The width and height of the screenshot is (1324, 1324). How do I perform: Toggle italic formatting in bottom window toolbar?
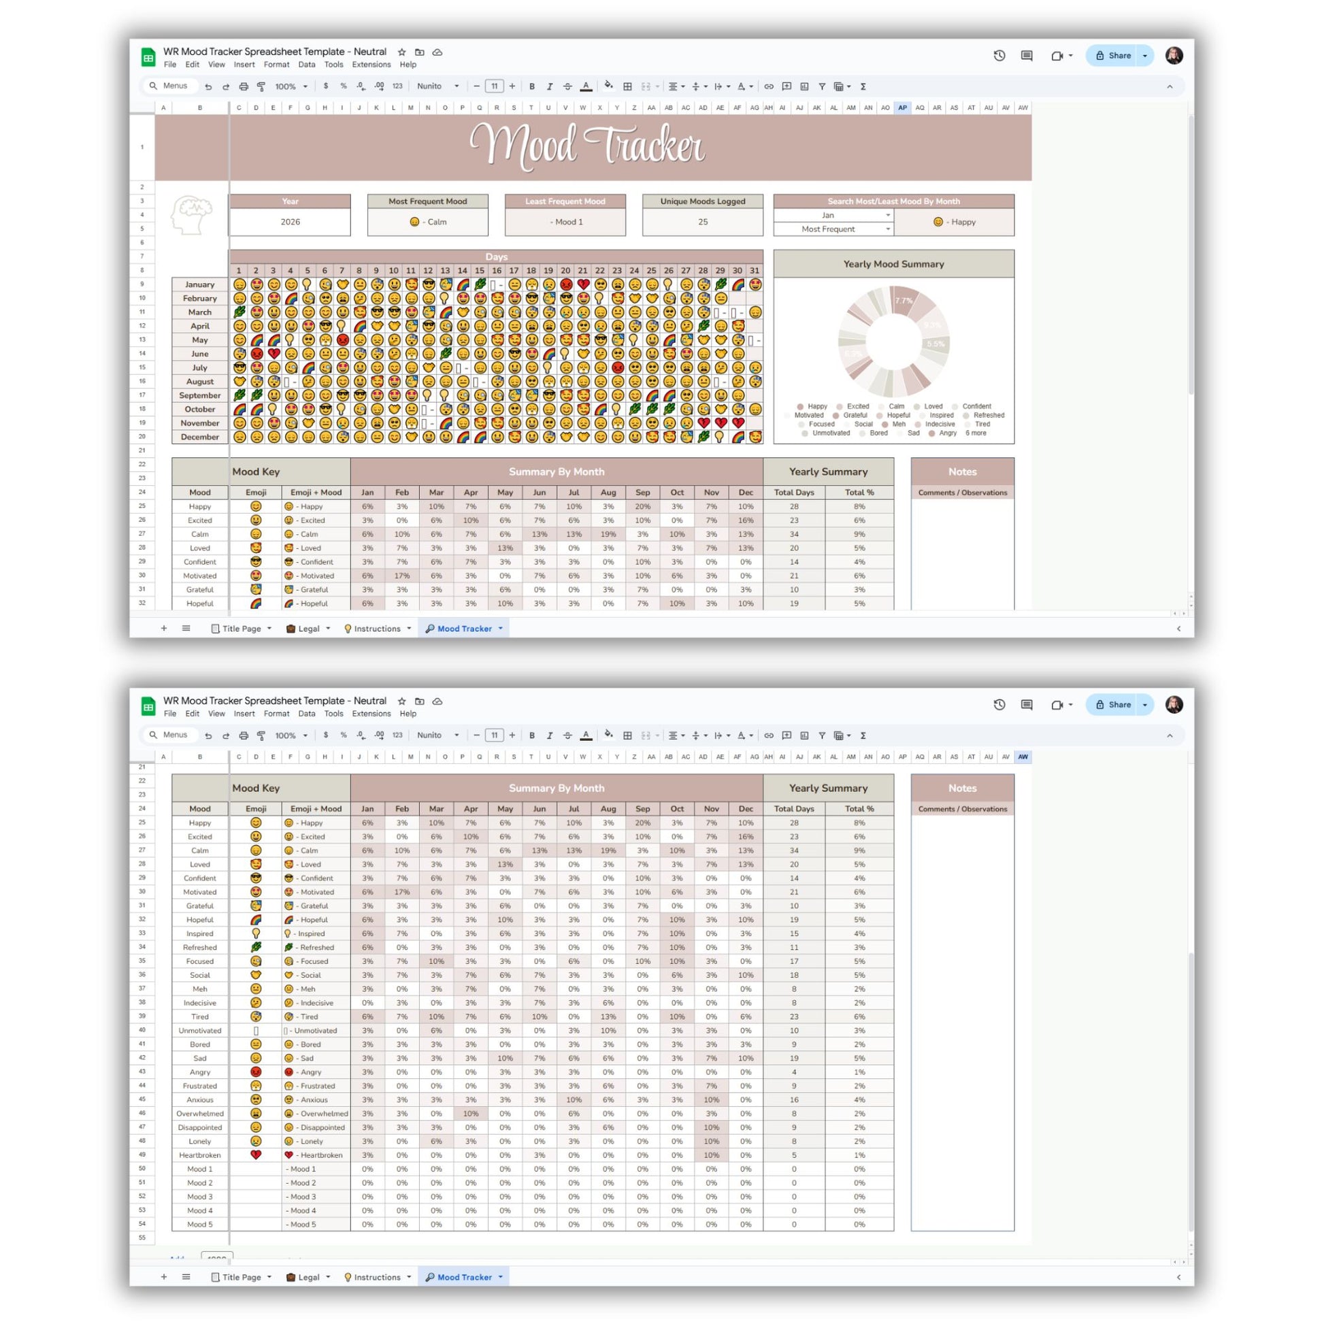(x=550, y=735)
